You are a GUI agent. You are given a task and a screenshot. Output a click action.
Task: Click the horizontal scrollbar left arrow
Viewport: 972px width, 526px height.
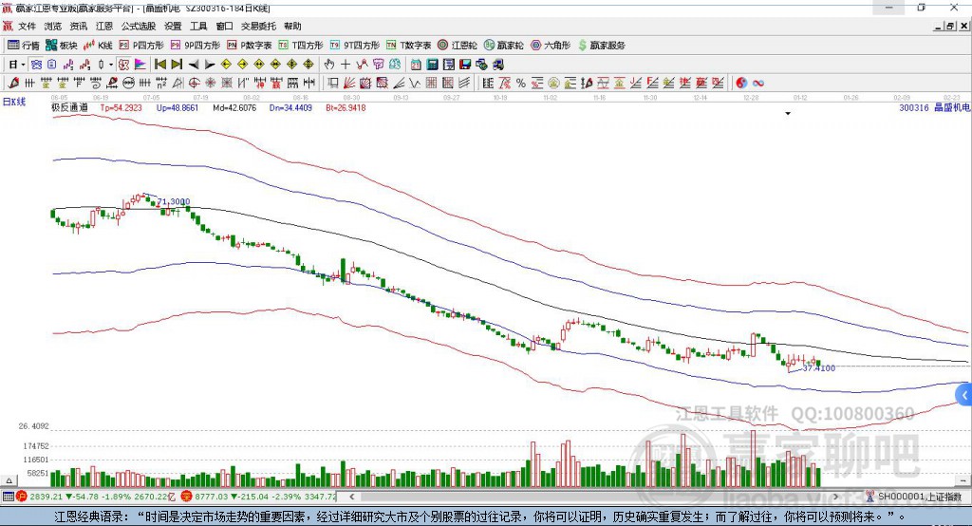352,497
